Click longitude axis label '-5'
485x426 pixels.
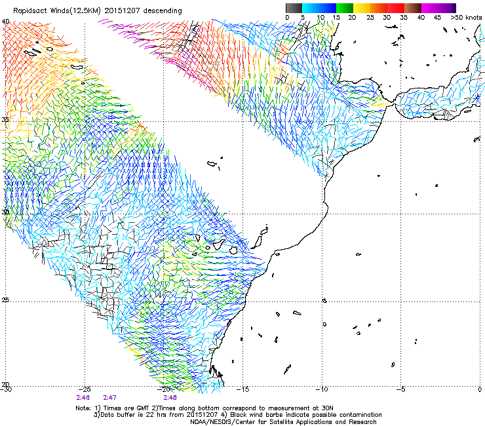pyautogui.click(x=401, y=389)
